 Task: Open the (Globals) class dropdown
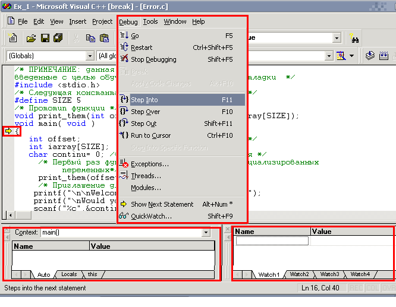point(90,56)
